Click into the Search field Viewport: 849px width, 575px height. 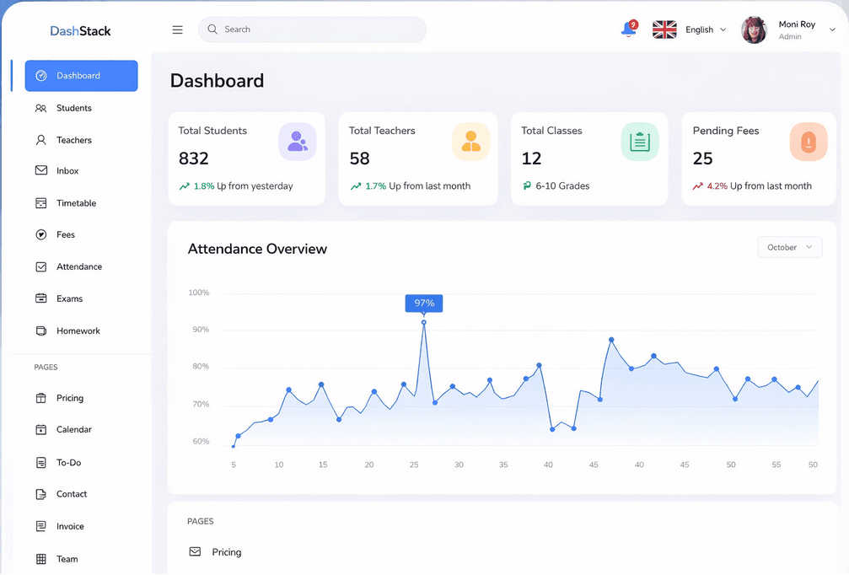coord(320,30)
